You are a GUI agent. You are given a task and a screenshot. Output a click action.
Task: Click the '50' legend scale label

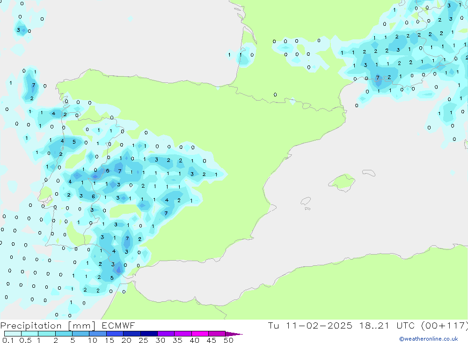click(228, 340)
